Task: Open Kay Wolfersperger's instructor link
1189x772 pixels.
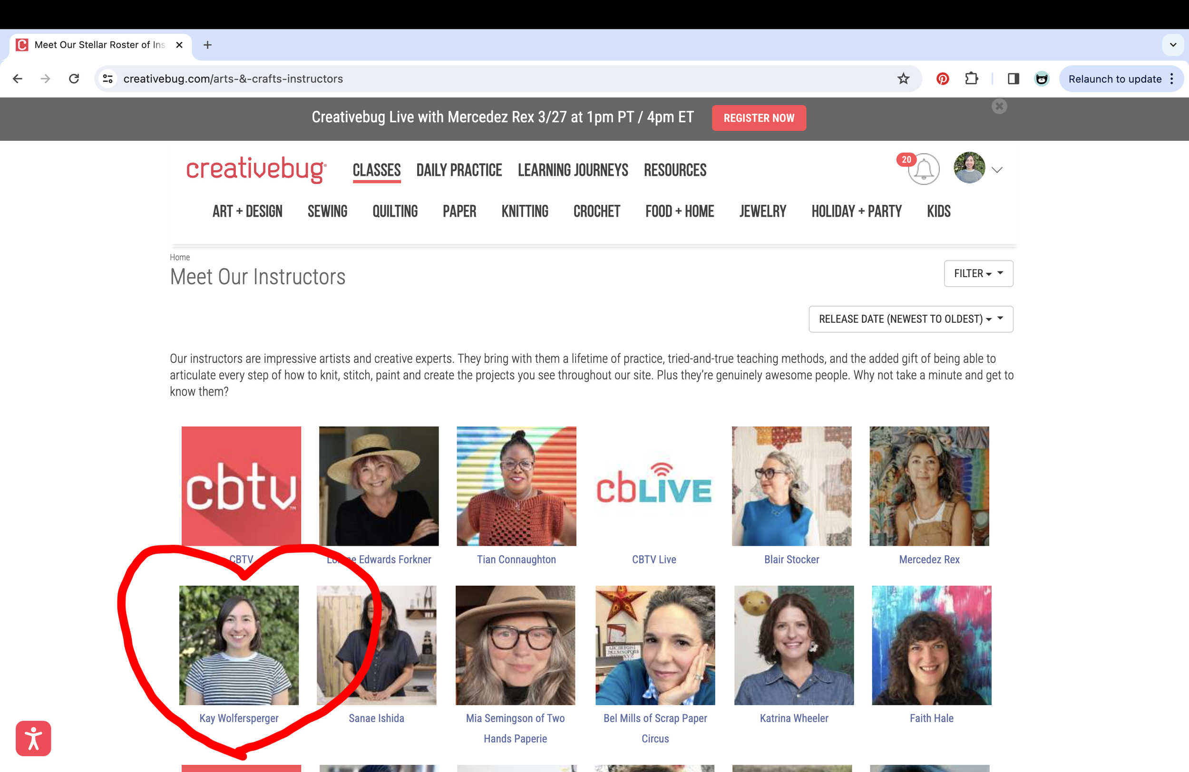Action: (x=239, y=718)
